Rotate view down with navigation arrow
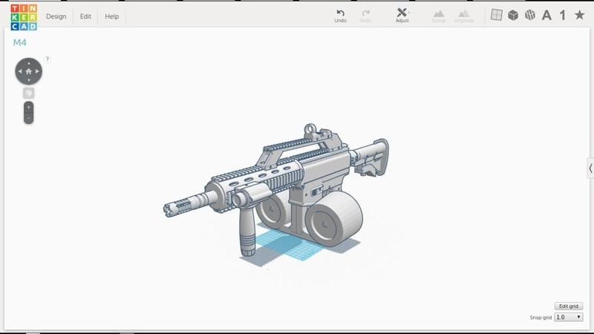This screenshot has width=594, height=334. 28,80
